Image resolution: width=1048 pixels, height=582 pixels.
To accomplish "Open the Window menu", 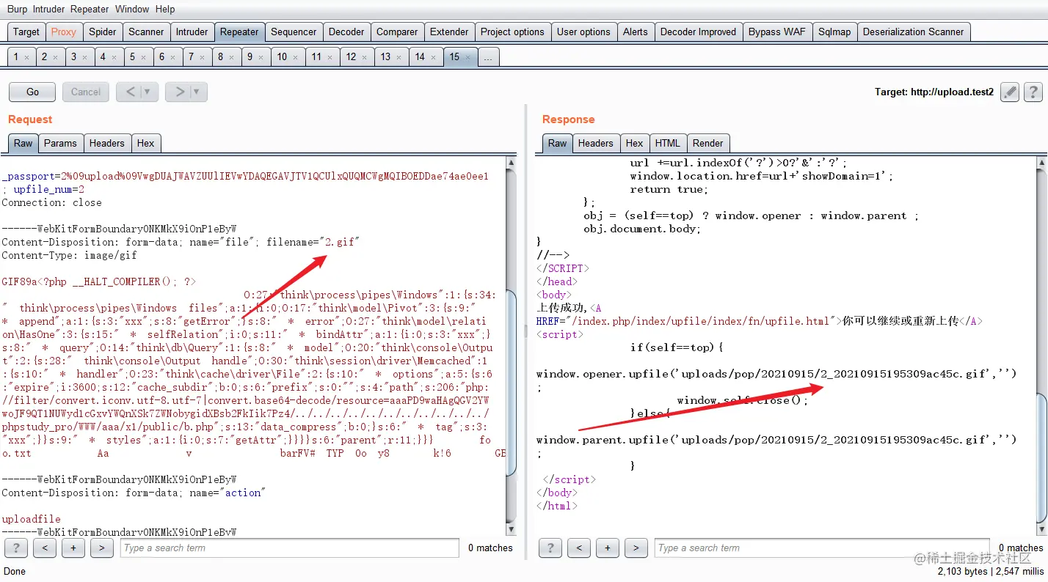I will [132, 9].
